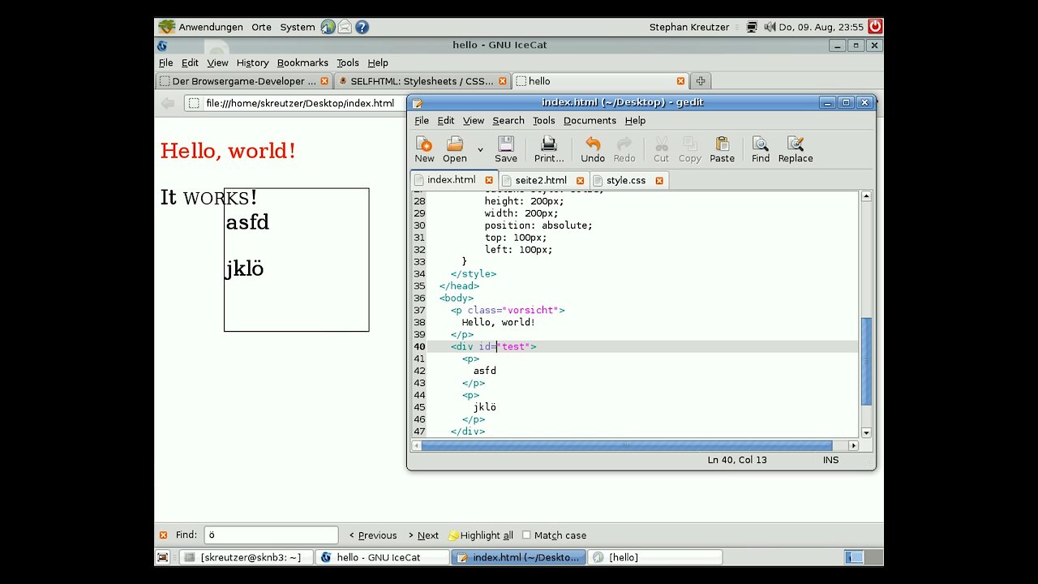This screenshot has height=584, width=1038.
Task: Open gedit File menu
Action: coord(422,120)
